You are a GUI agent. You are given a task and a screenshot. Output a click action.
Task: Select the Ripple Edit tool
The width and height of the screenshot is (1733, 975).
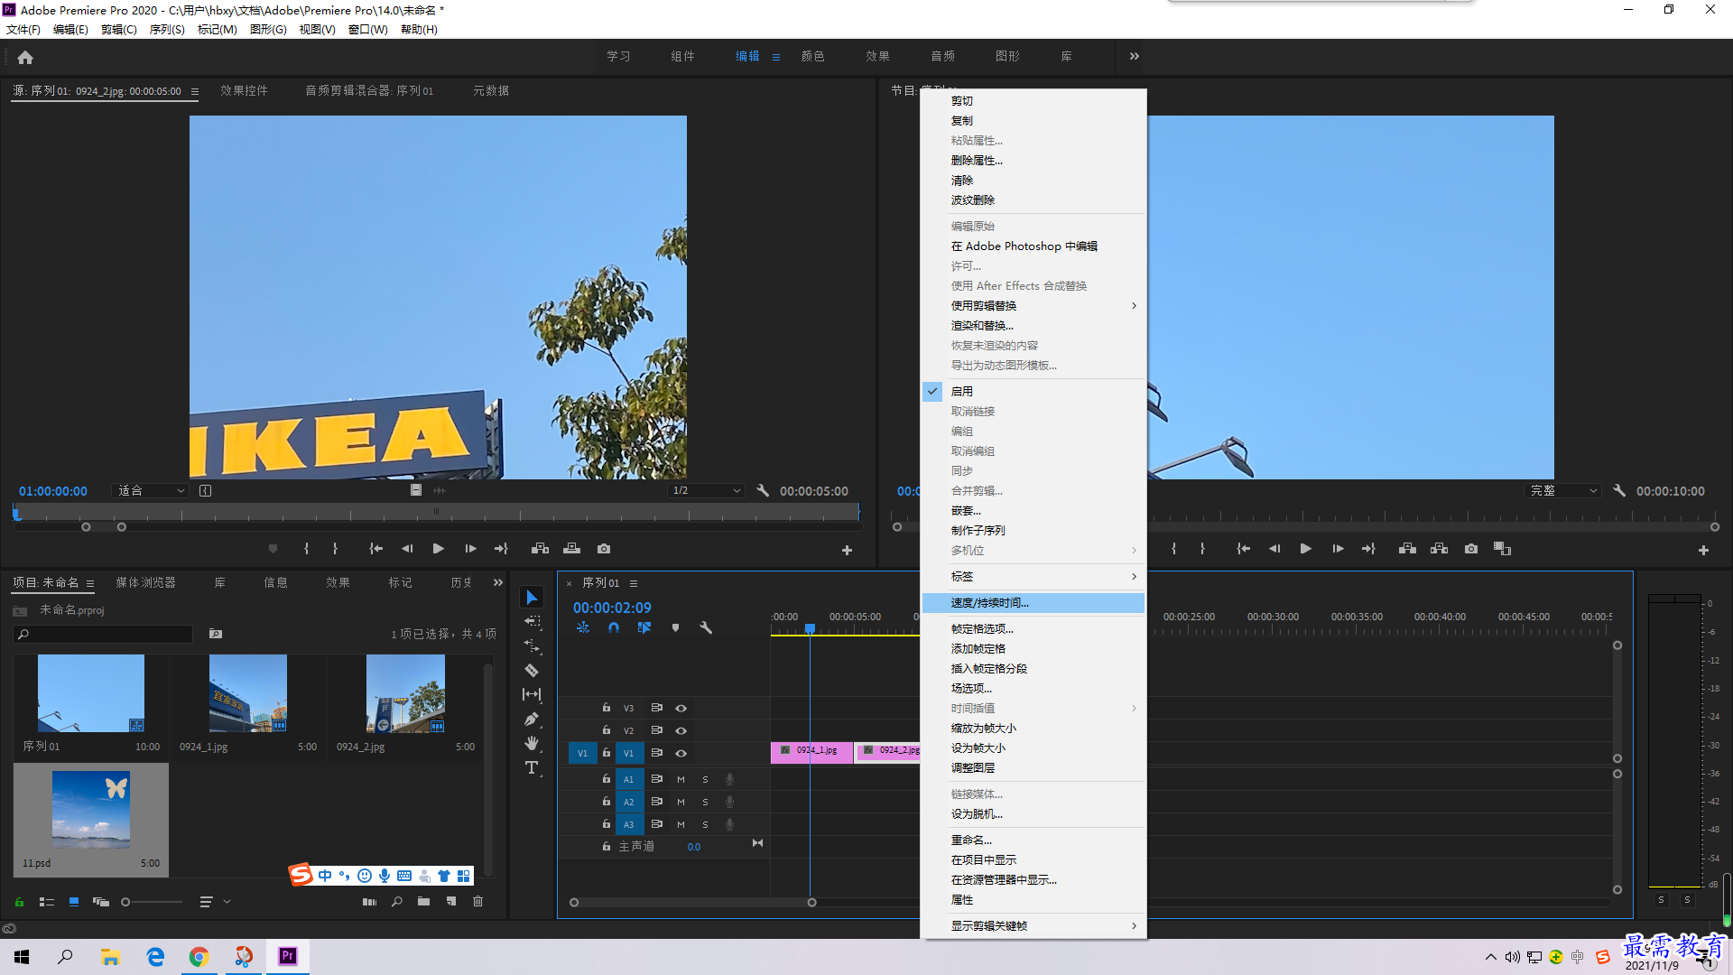pos(532,646)
